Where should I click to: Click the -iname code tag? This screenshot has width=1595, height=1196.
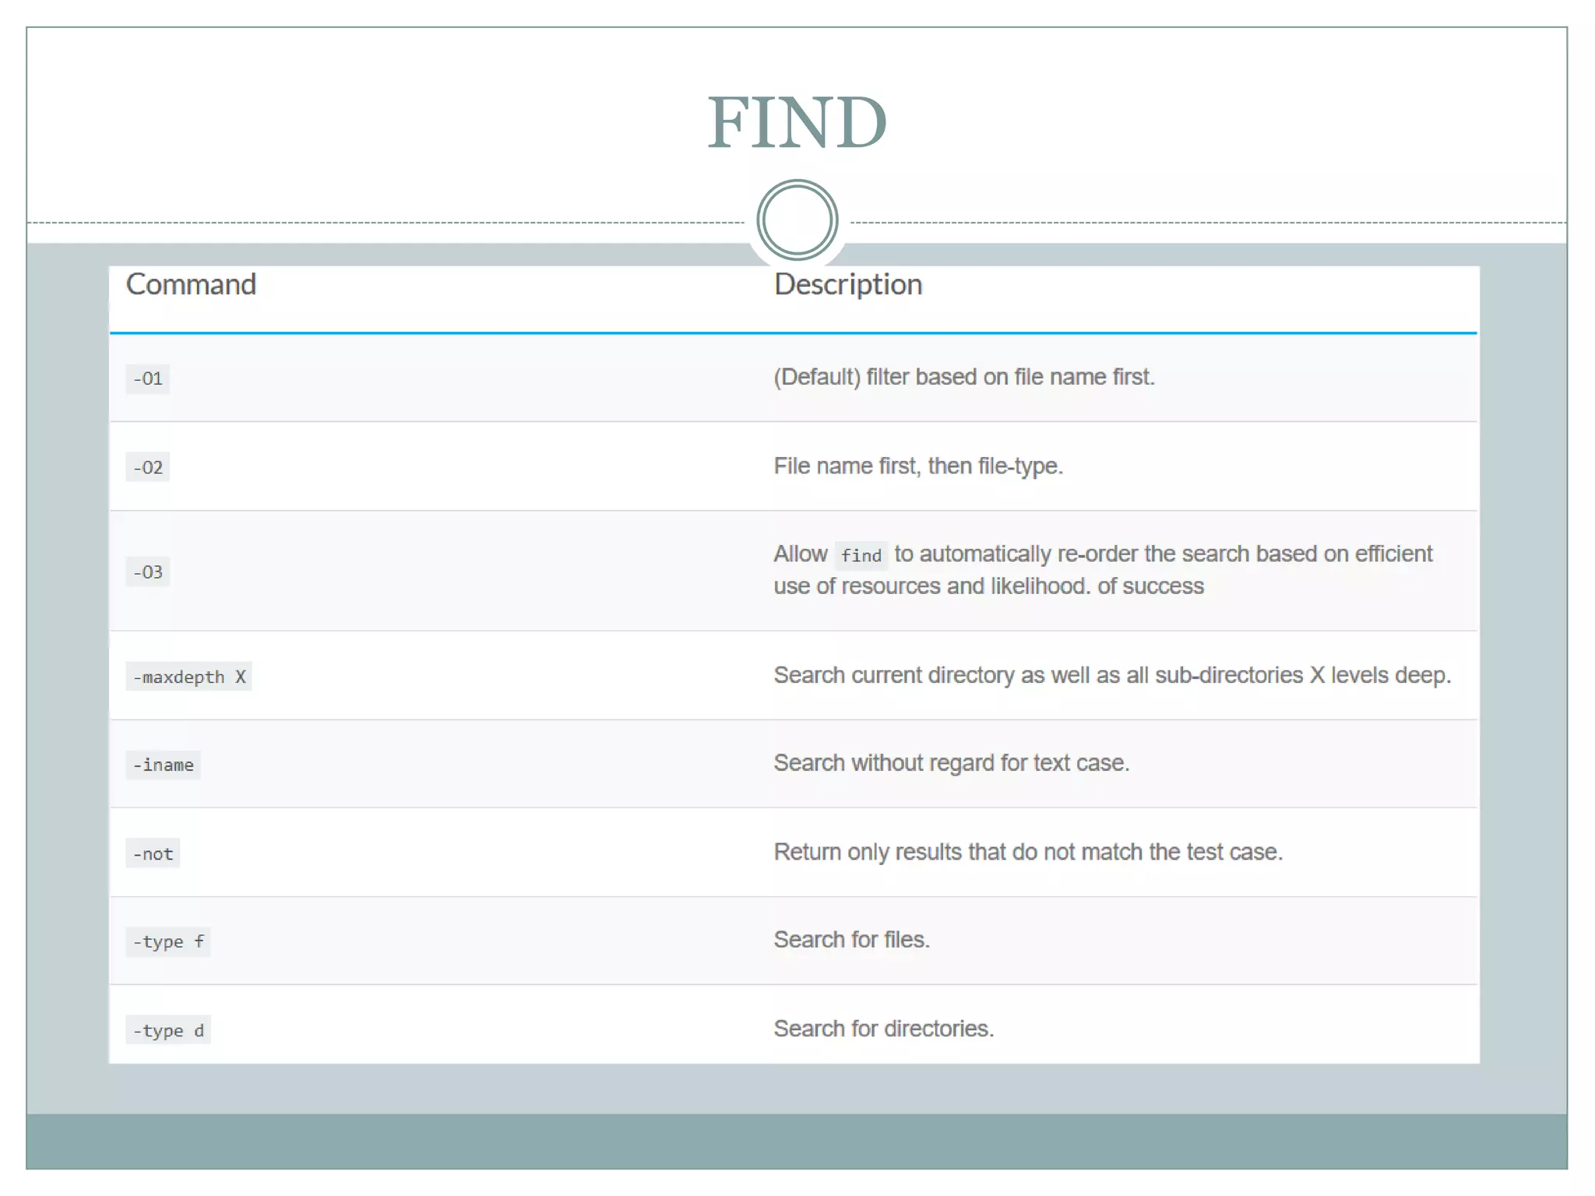pos(164,765)
